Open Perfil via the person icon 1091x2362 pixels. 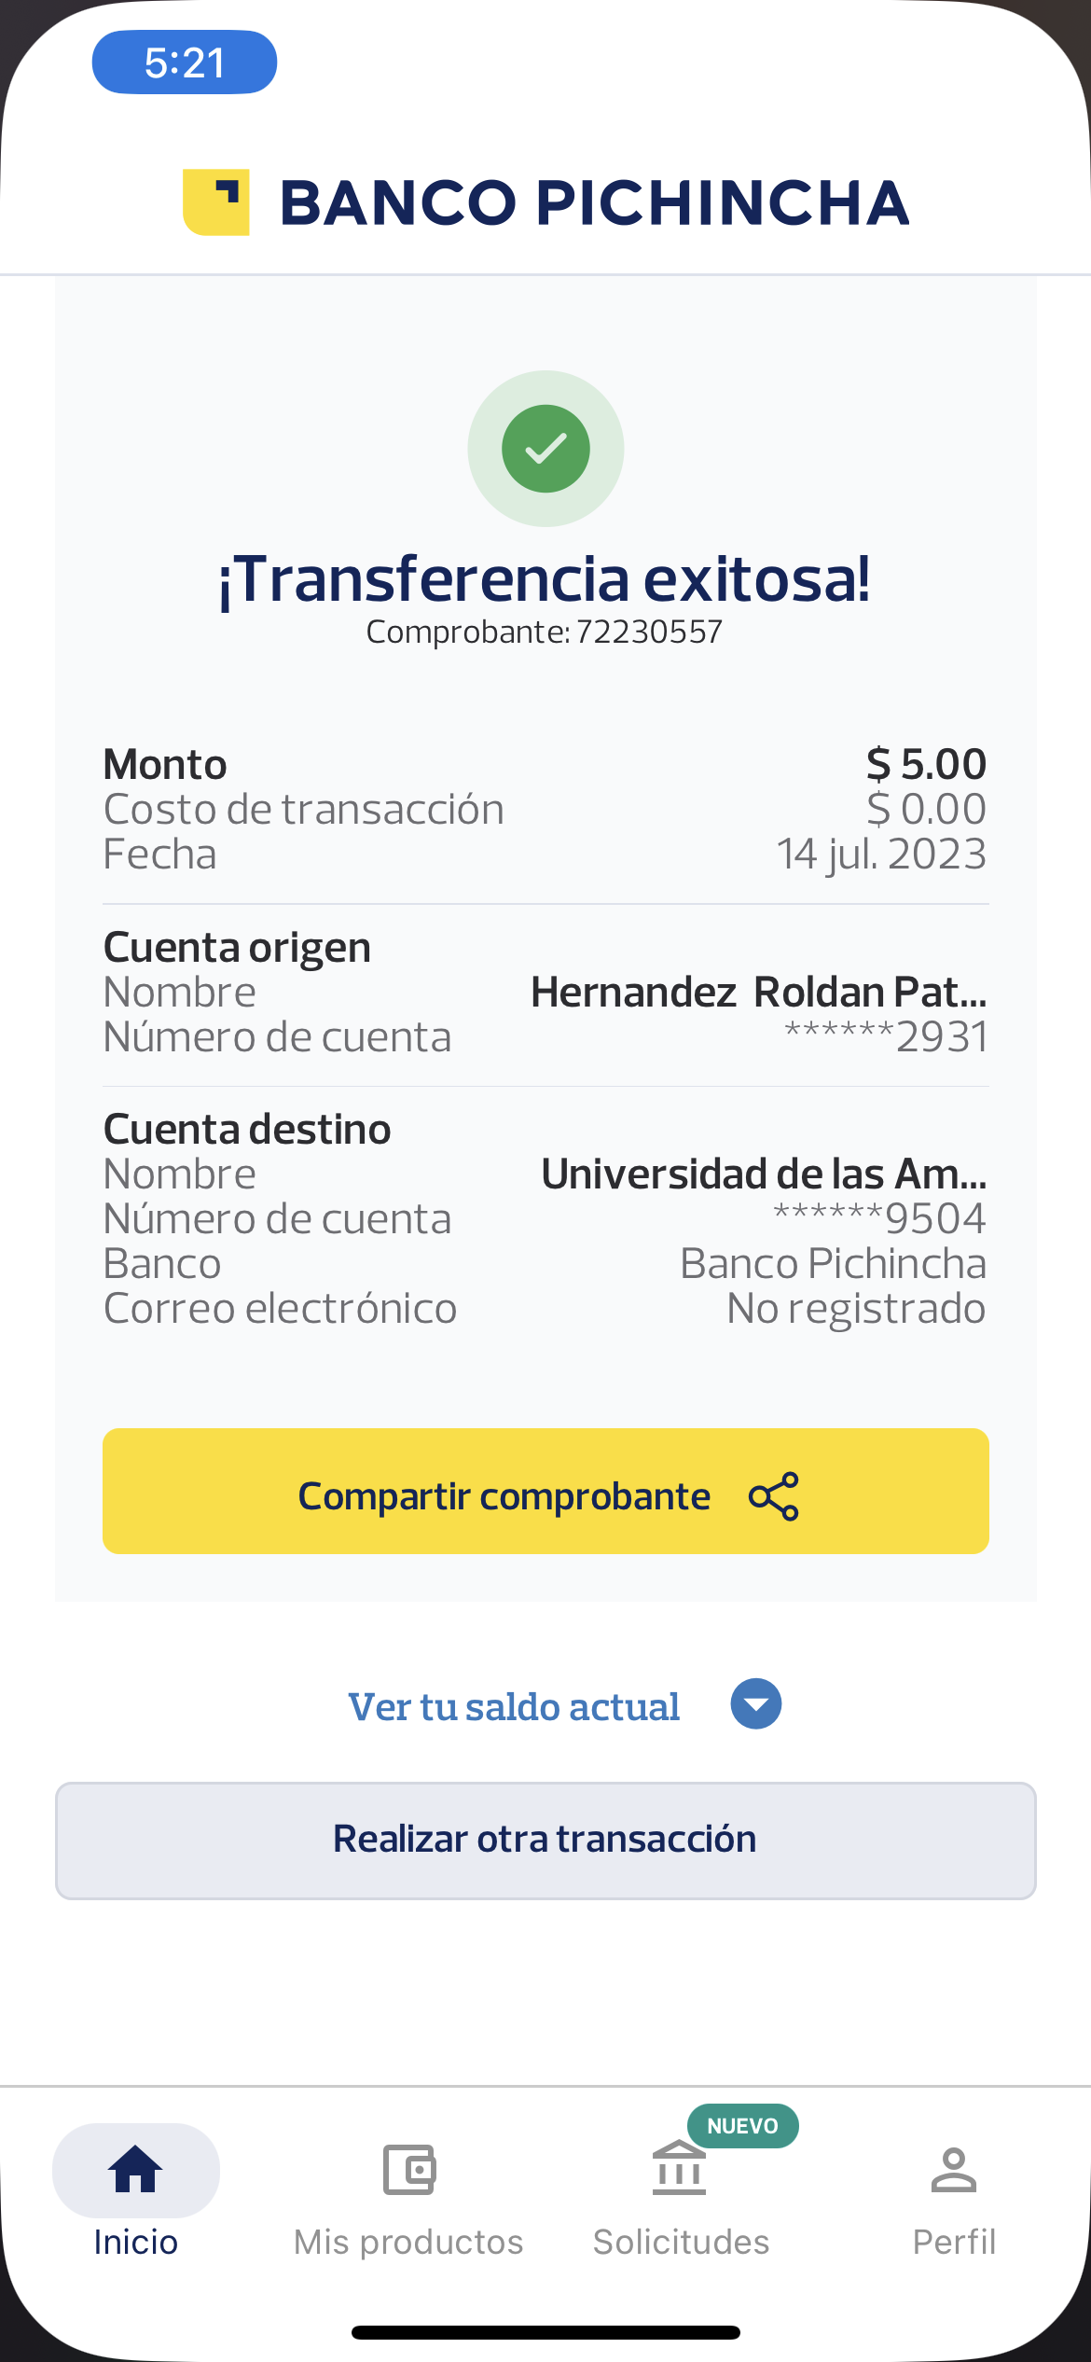pos(953,2170)
